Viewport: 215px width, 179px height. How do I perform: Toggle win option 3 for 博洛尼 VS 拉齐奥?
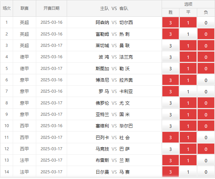[x=170, y=80]
